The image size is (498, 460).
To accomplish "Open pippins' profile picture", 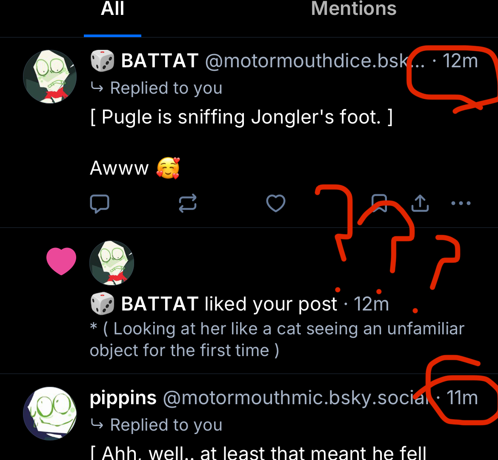I will pos(50,413).
